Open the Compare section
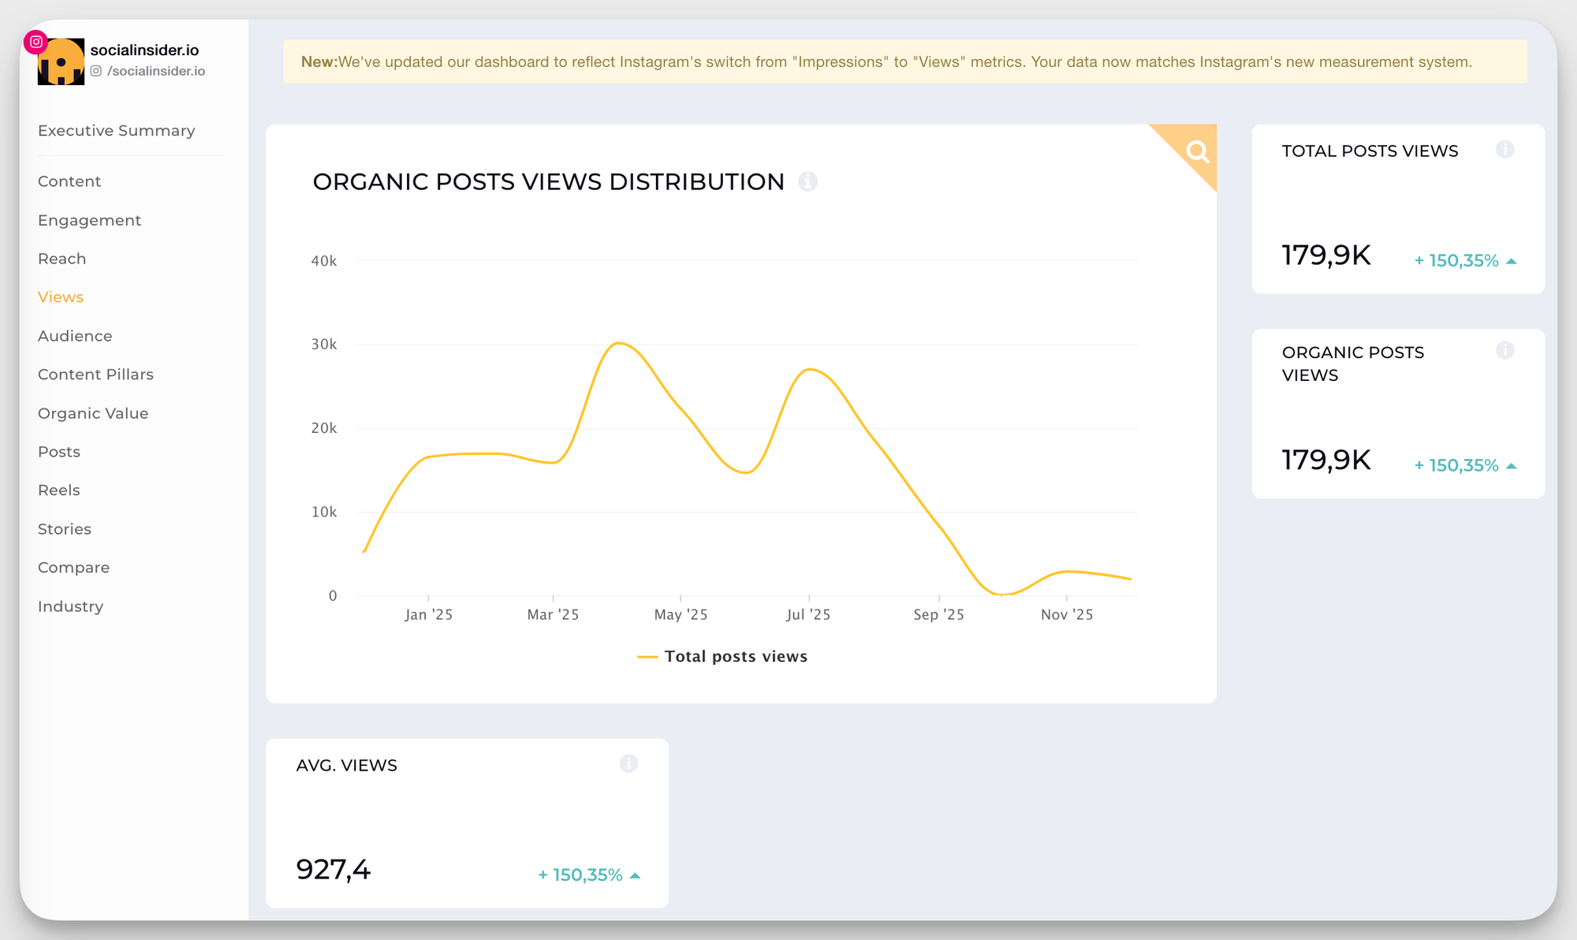 tap(73, 567)
